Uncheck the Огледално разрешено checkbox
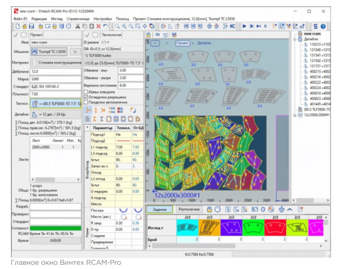 coord(86,97)
